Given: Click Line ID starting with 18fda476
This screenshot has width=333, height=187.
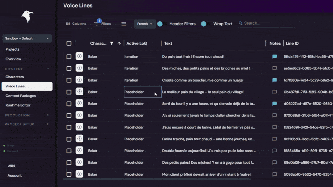Looking at the screenshot, I should click(x=308, y=56).
